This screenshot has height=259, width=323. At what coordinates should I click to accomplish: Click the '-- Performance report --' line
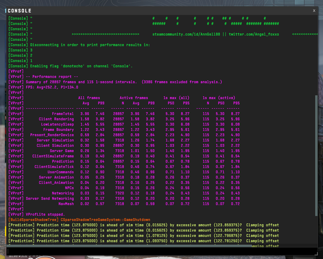click(52, 77)
